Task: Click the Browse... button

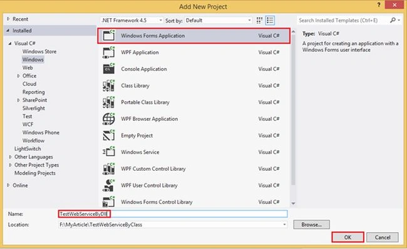Action: [311, 225]
